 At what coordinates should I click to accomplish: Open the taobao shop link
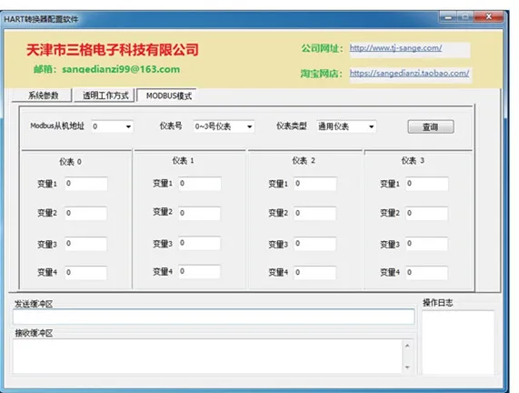pyautogui.click(x=409, y=73)
